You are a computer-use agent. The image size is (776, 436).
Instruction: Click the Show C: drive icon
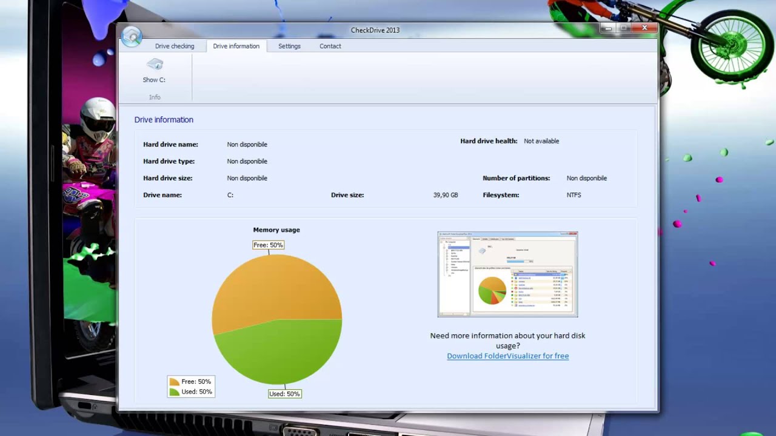[x=155, y=64]
